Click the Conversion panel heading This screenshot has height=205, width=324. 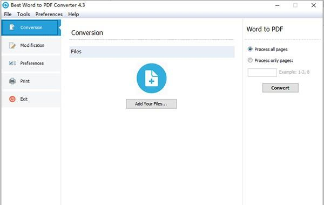87,33
